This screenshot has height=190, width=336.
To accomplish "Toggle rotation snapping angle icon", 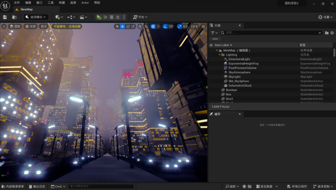I will 165,26.
